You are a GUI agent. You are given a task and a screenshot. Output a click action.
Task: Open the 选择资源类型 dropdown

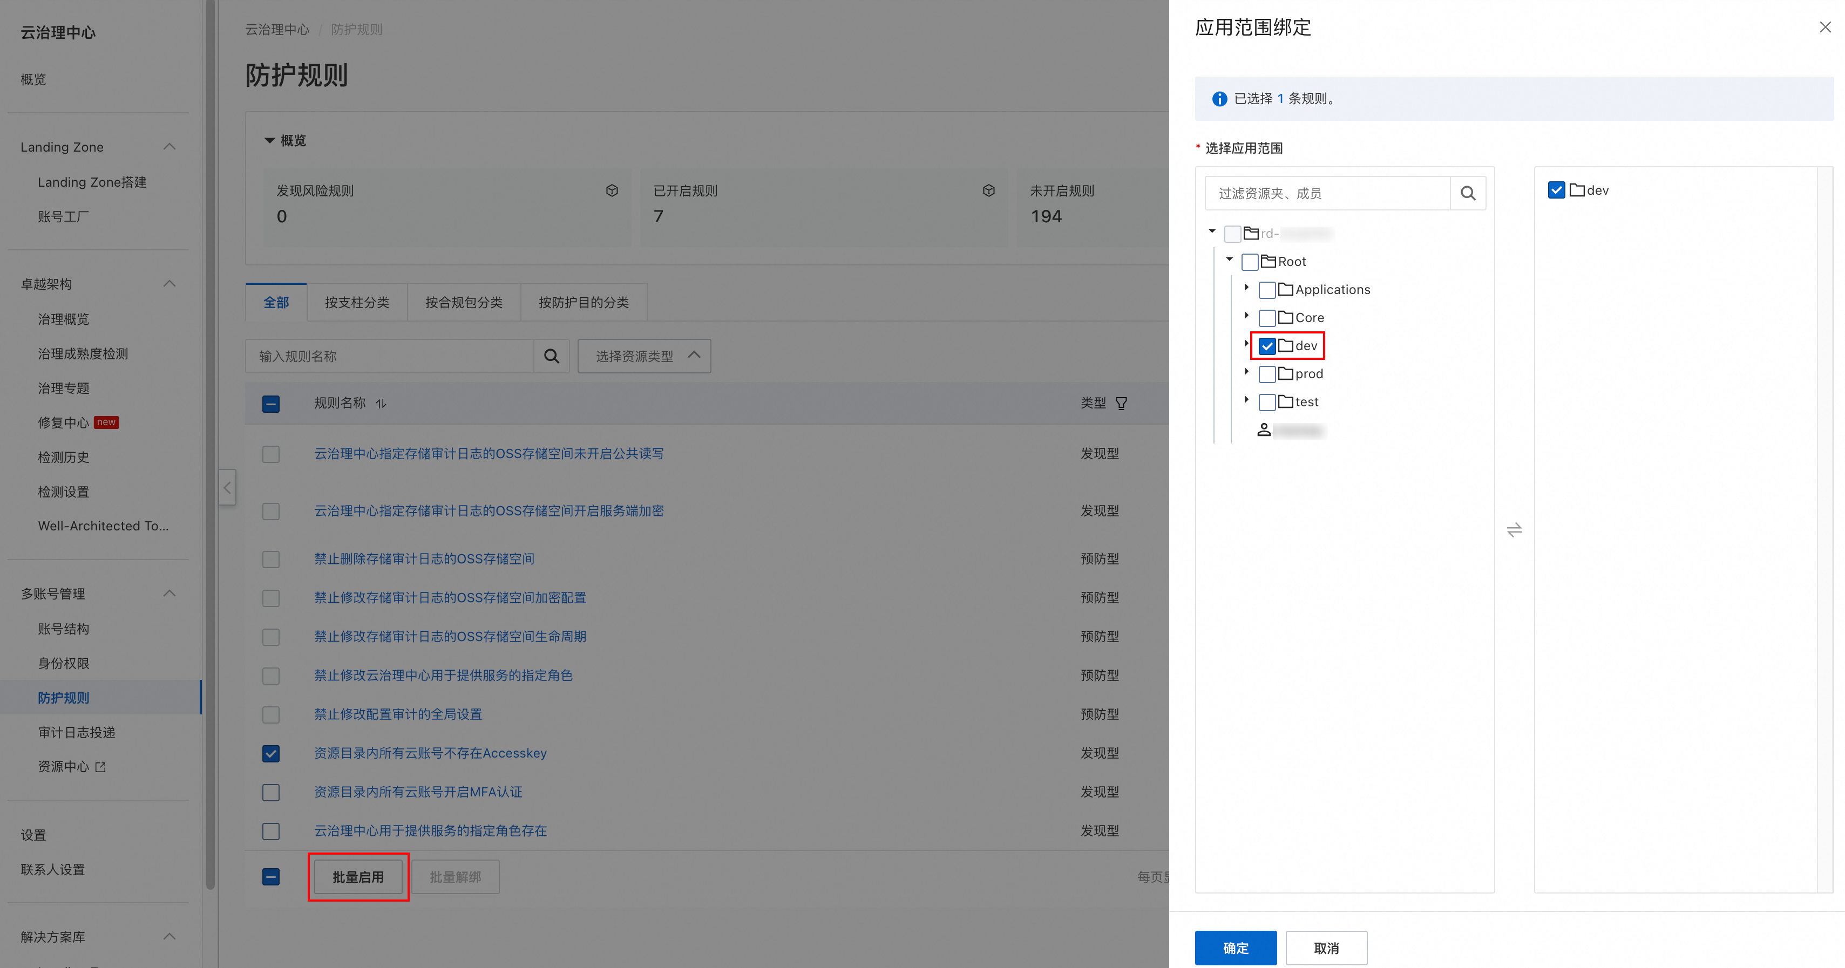[x=644, y=356]
